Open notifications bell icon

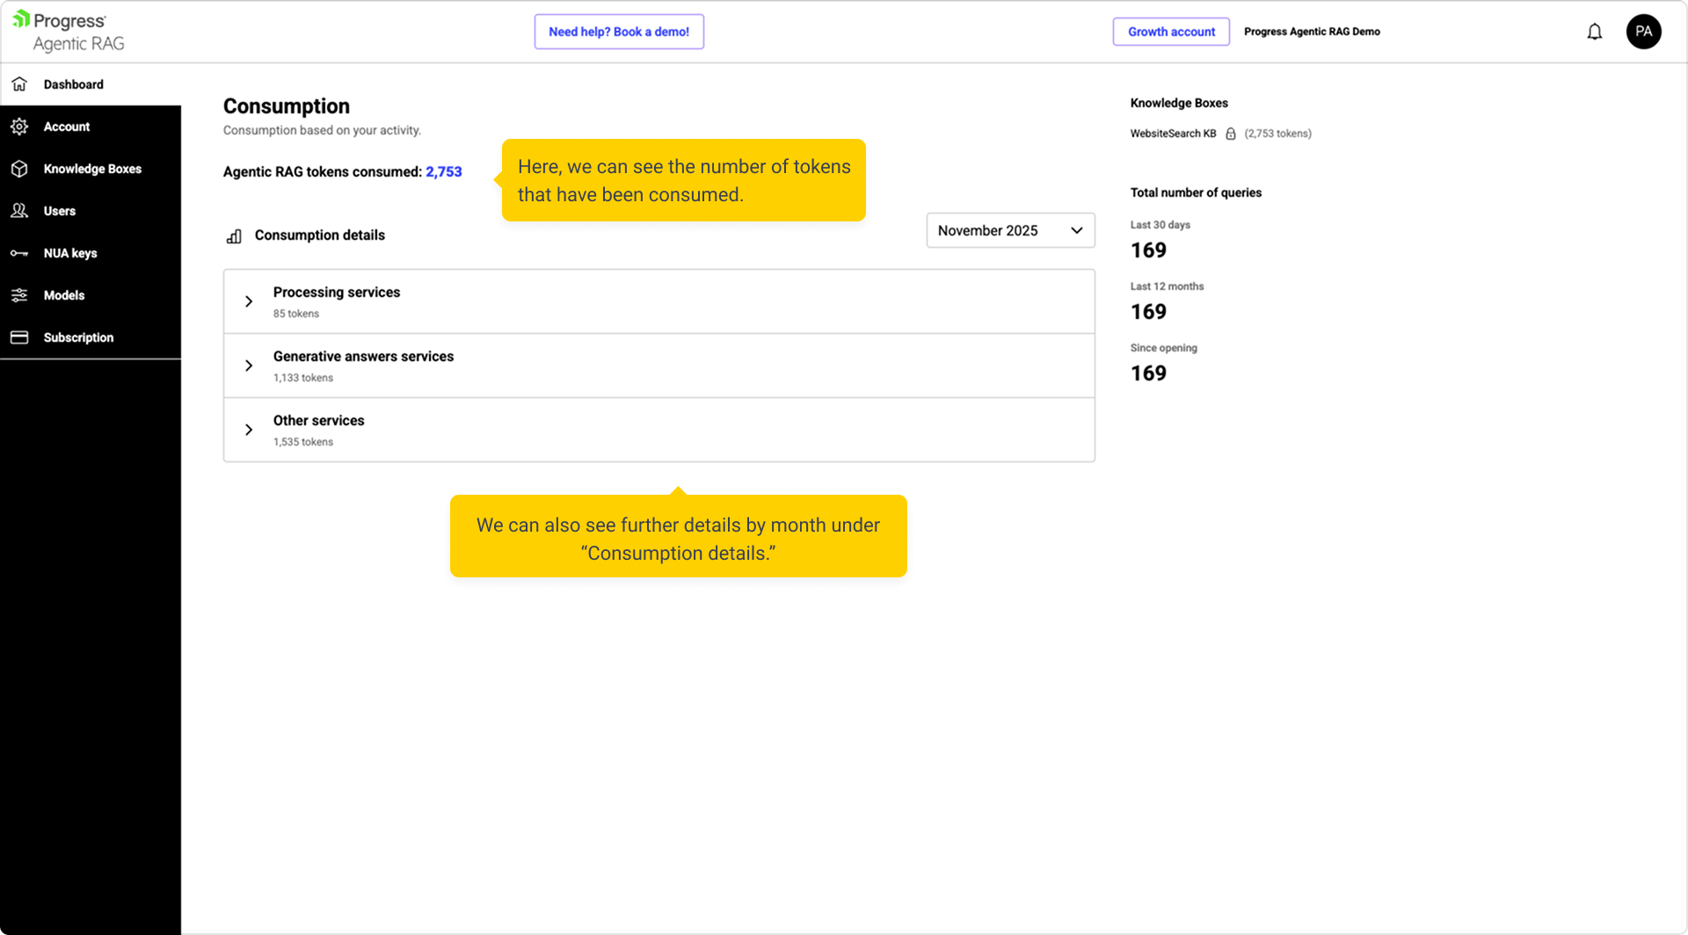click(x=1594, y=32)
